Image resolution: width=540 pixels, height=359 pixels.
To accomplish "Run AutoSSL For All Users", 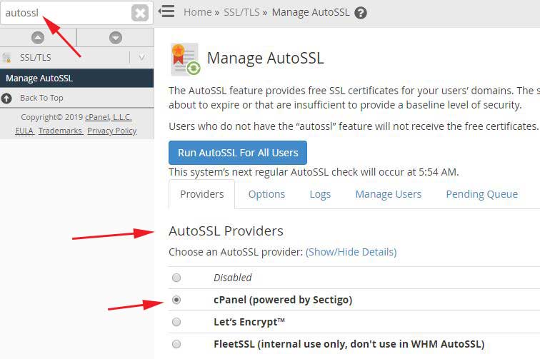I will pos(238,153).
